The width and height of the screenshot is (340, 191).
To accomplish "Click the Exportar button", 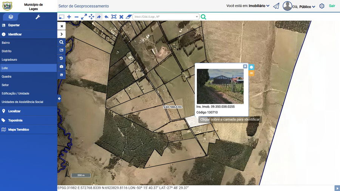I will [14, 25].
